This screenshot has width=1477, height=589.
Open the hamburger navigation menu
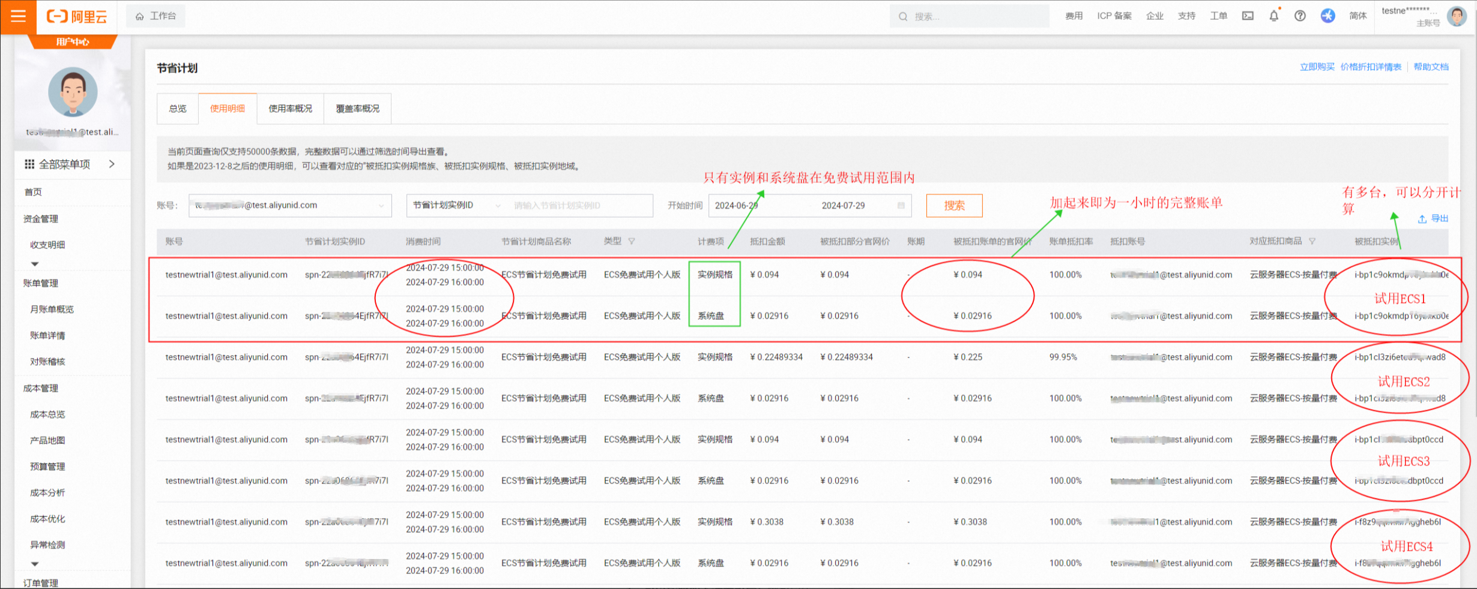tap(18, 16)
